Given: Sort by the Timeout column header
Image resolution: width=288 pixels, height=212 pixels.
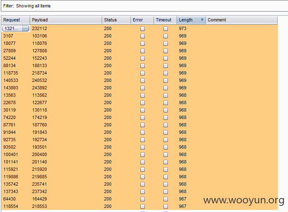Looking at the screenshot, I should [165, 20].
